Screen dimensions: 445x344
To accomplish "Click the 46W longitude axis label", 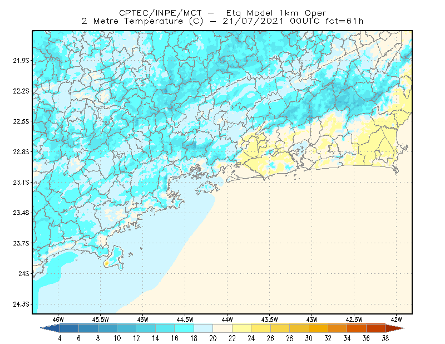I will point(58,320).
